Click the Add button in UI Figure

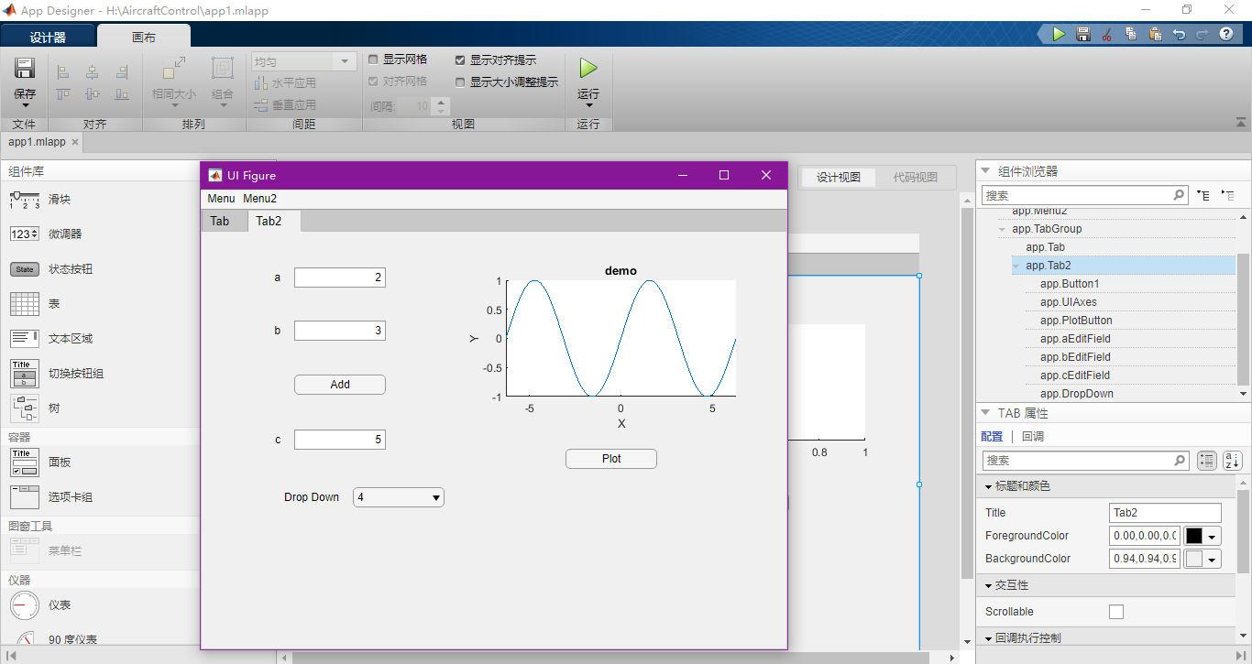(340, 385)
